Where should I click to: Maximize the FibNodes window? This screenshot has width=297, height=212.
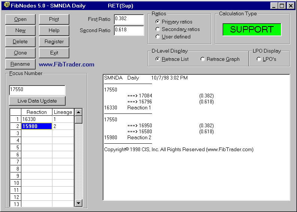(x=282, y=6)
